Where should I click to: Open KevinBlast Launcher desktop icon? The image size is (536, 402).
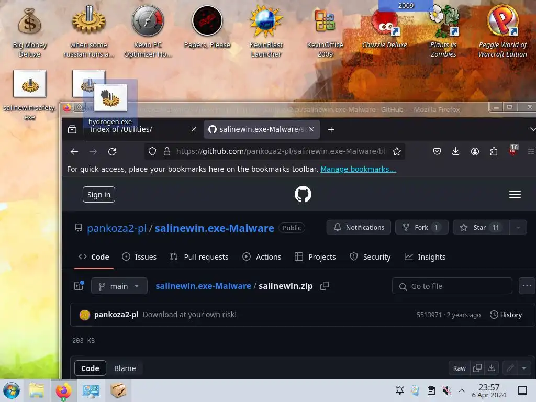266,31
